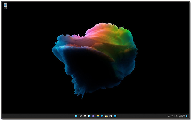Click the battery icon in system tray
The width and height of the screenshot is (191, 120).
(177, 116)
